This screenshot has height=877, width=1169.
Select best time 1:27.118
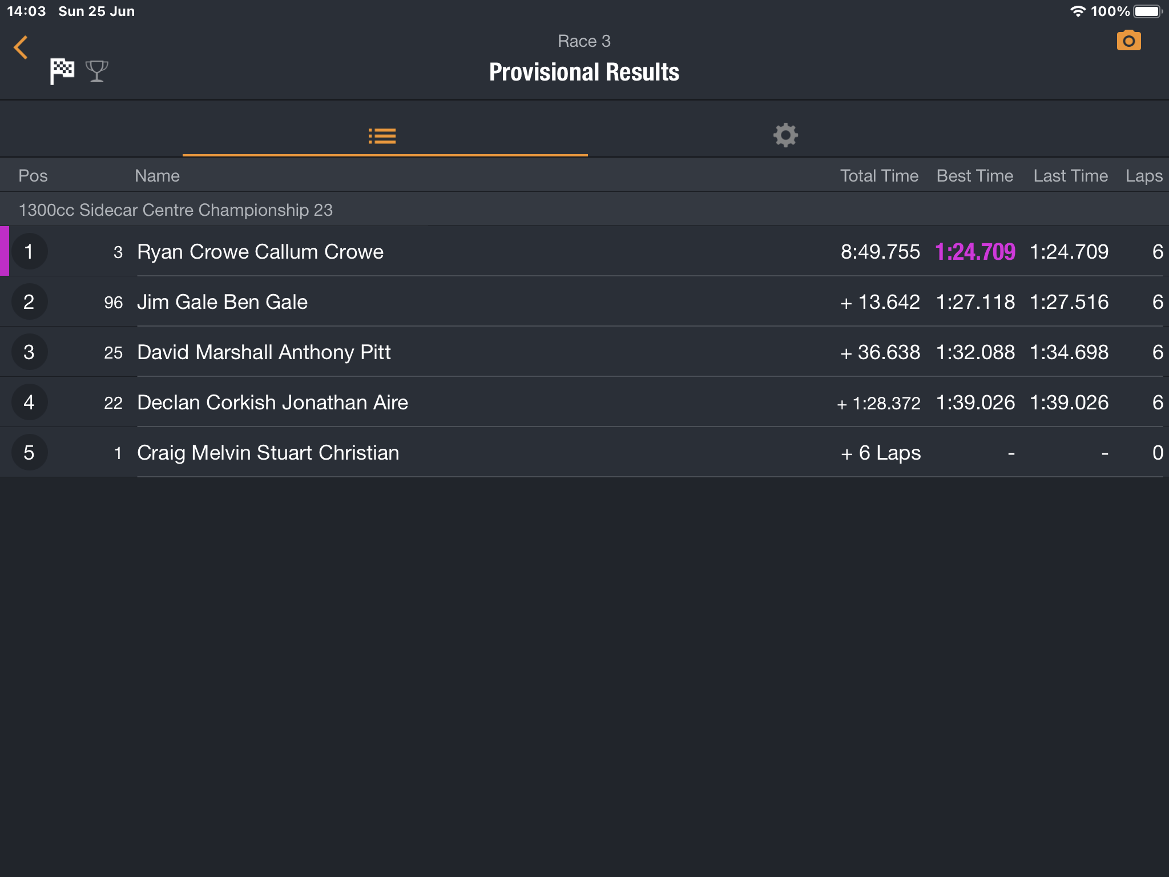click(975, 302)
